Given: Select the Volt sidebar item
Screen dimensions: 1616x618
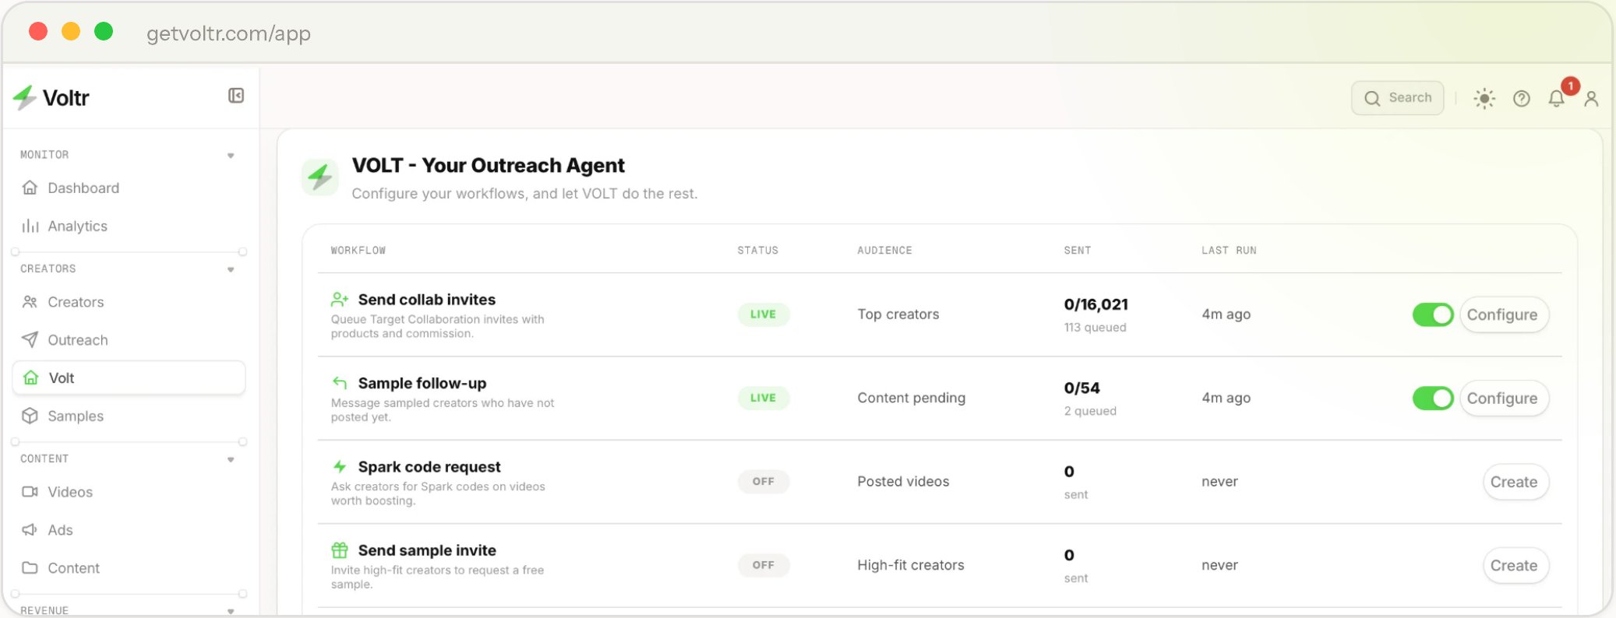Looking at the screenshot, I should [x=129, y=377].
